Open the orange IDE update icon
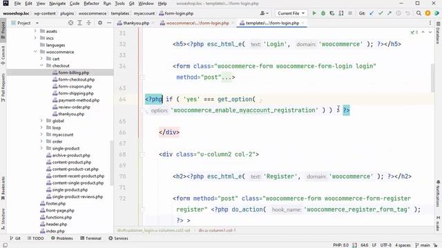Image resolution: width=442 pixels, height=248 pixels. [x=427, y=13]
